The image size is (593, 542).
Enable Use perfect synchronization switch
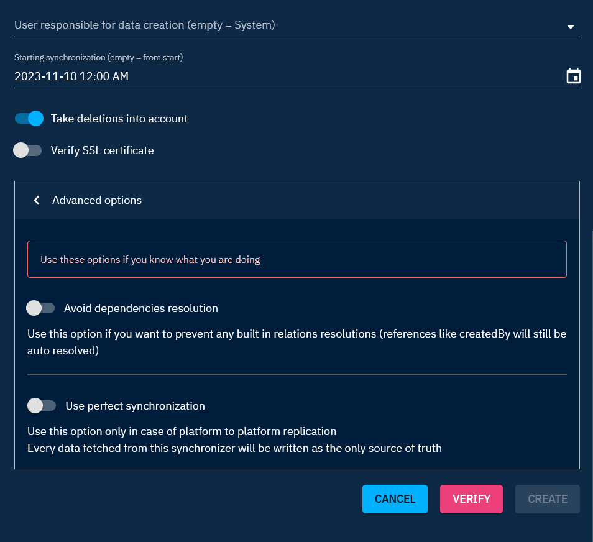point(42,406)
